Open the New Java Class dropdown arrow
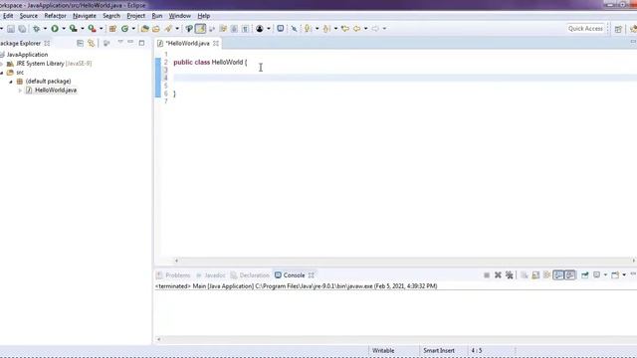This screenshot has width=637, height=358. pyautogui.click(x=133, y=29)
